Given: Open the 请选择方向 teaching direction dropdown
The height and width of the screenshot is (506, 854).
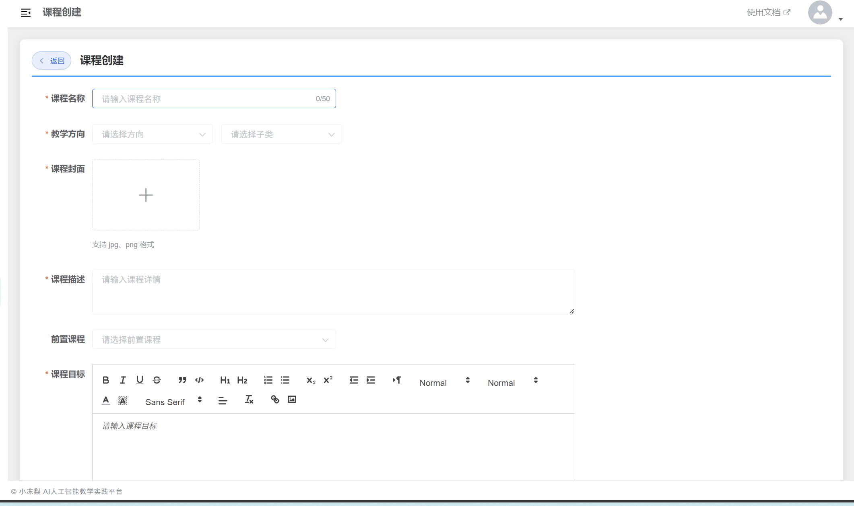Looking at the screenshot, I should (x=153, y=134).
